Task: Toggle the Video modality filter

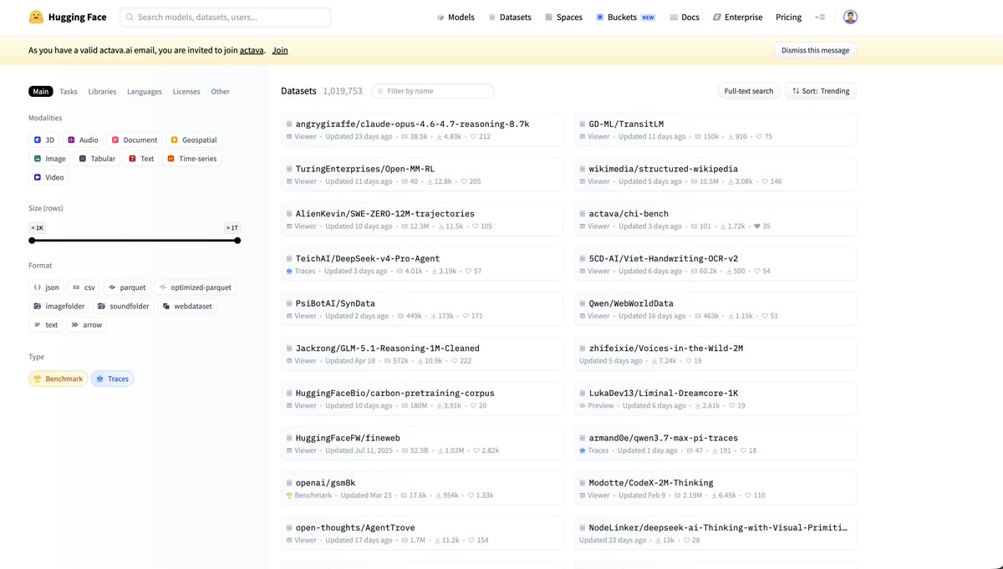Action: pos(48,177)
